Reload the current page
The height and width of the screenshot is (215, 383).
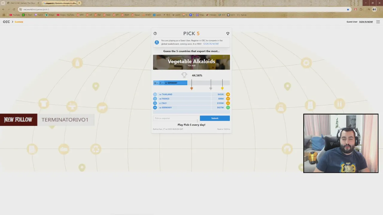(14, 9)
